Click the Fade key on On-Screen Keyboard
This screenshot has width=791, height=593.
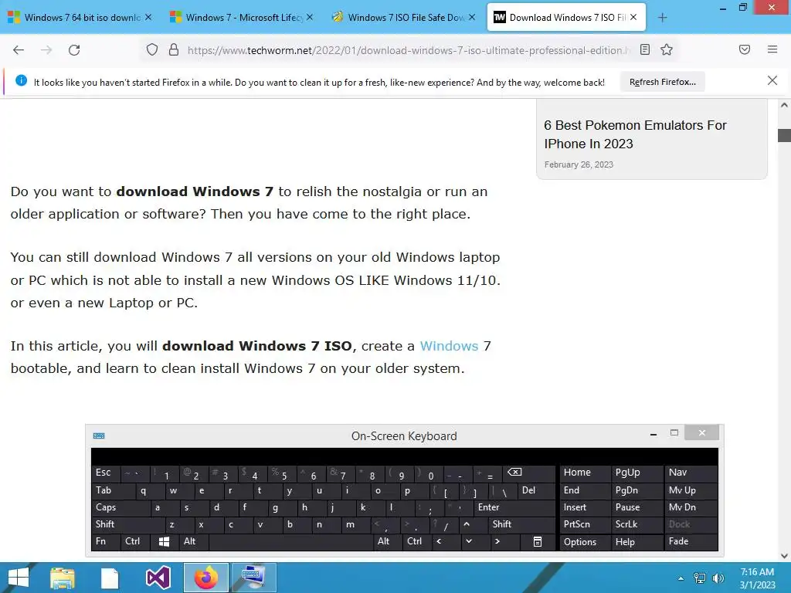[x=691, y=541]
